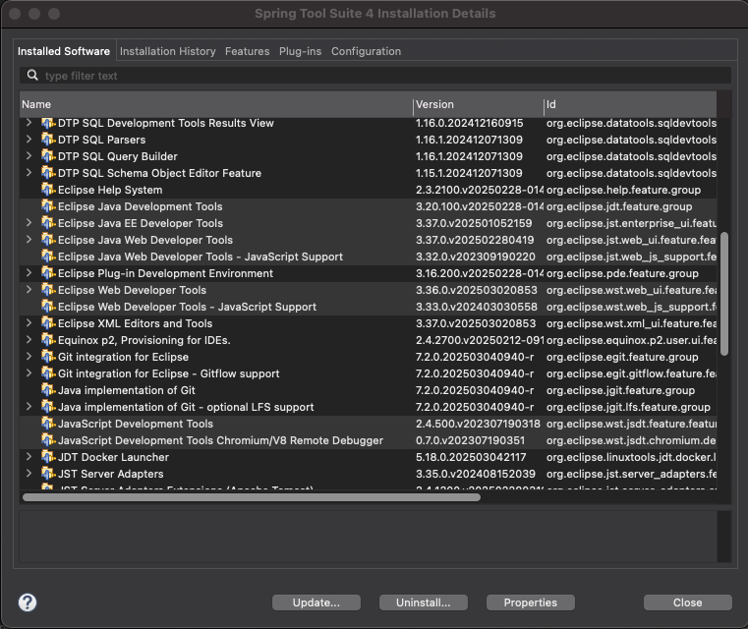
Task: Expand the Eclipse Web Developer Tools row
Action: pos(29,290)
